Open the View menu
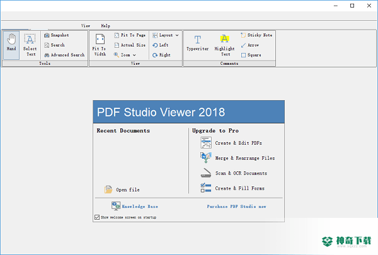The height and width of the screenshot is (255, 378). coord(86,26)
